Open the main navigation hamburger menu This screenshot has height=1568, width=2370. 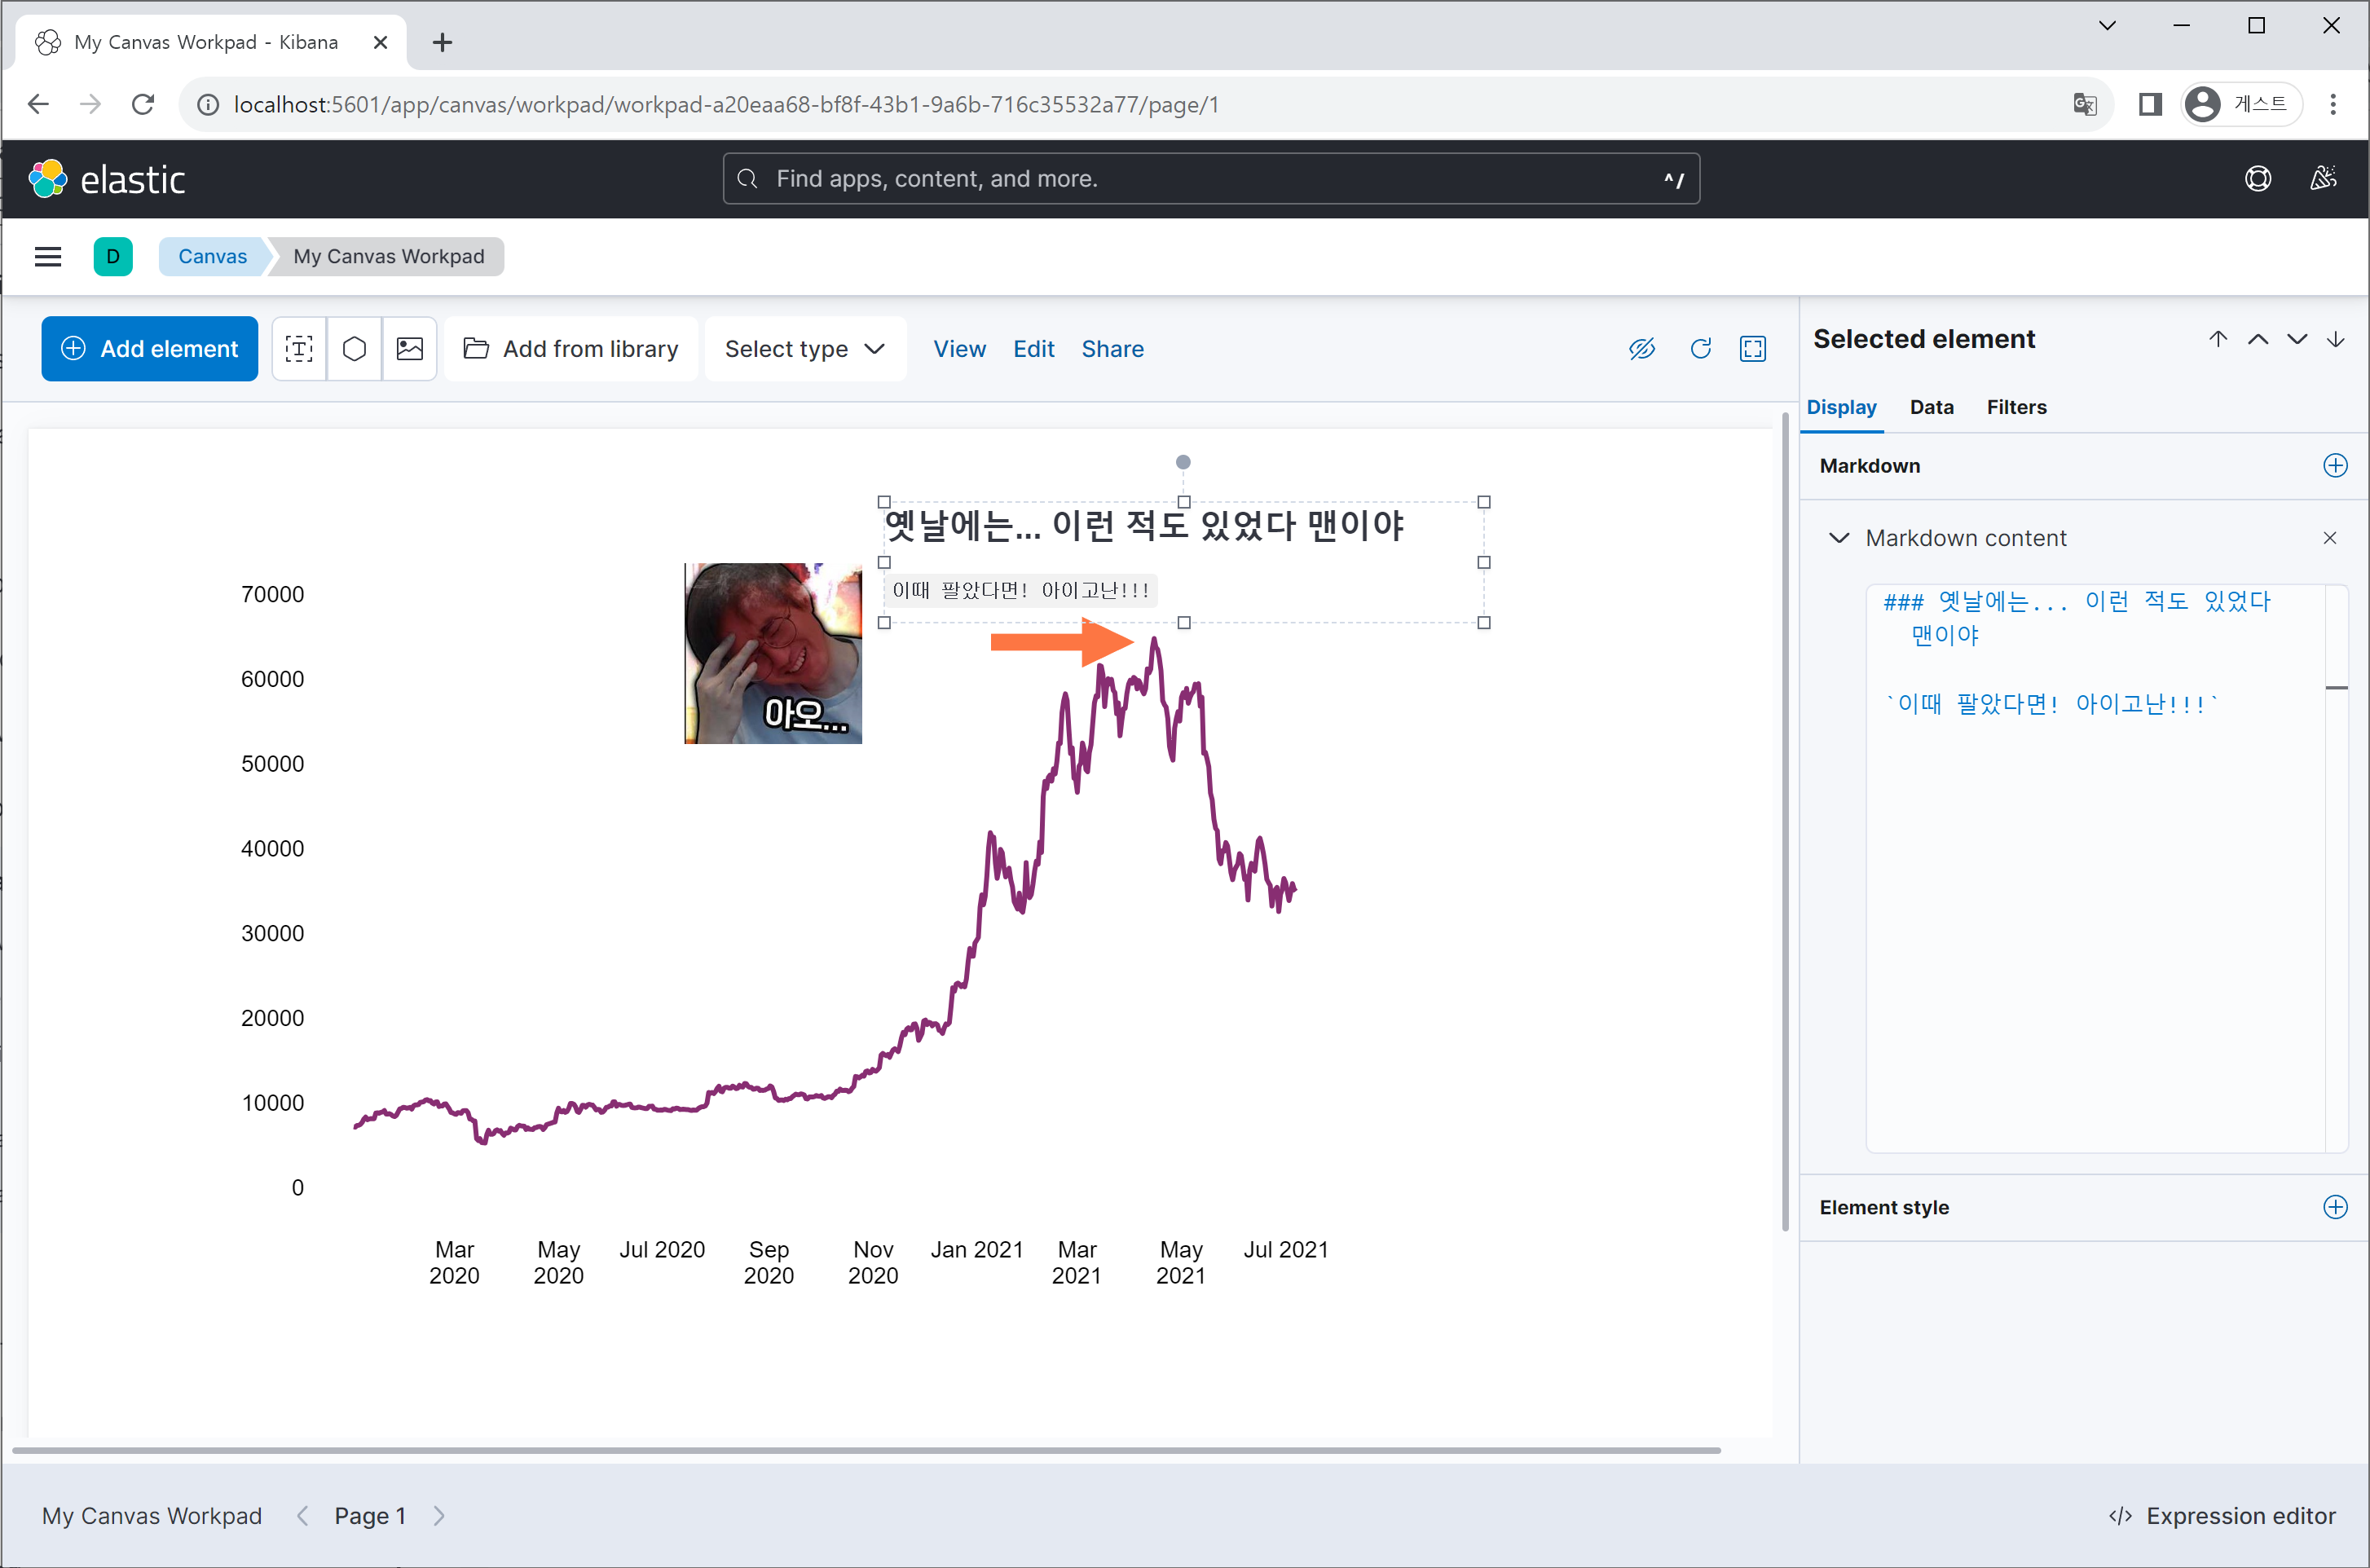point(48,257)
